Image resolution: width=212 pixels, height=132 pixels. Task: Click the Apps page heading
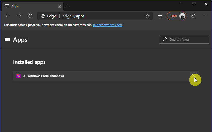[20, 40]
